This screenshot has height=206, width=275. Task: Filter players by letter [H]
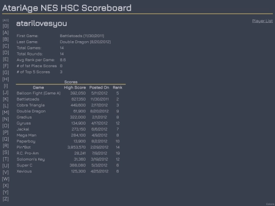click(x=6, y=79)
